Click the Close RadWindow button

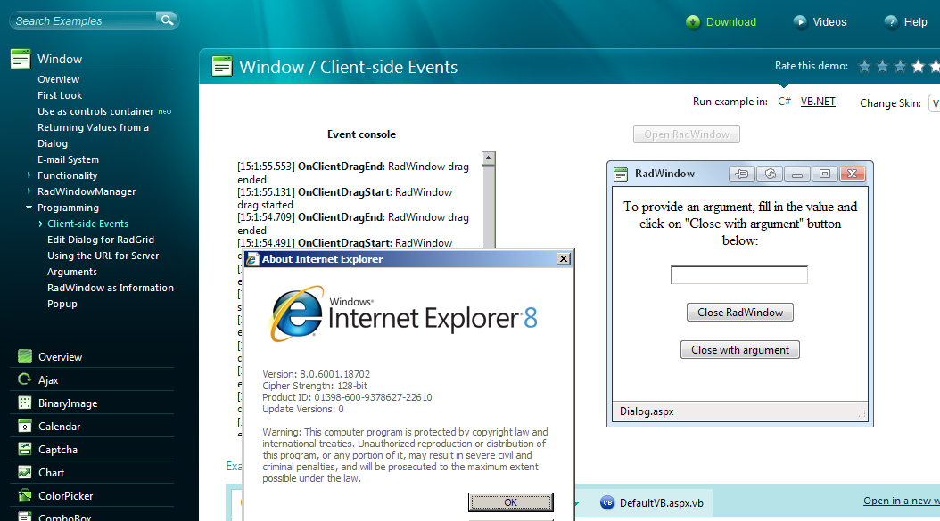739,312
